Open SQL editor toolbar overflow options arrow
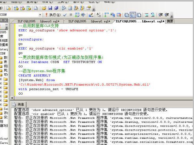The height and width of the screenshot is (145, 194). [172, 16]
